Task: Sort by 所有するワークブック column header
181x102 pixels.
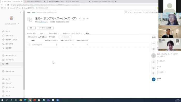Action: (51, 40)
